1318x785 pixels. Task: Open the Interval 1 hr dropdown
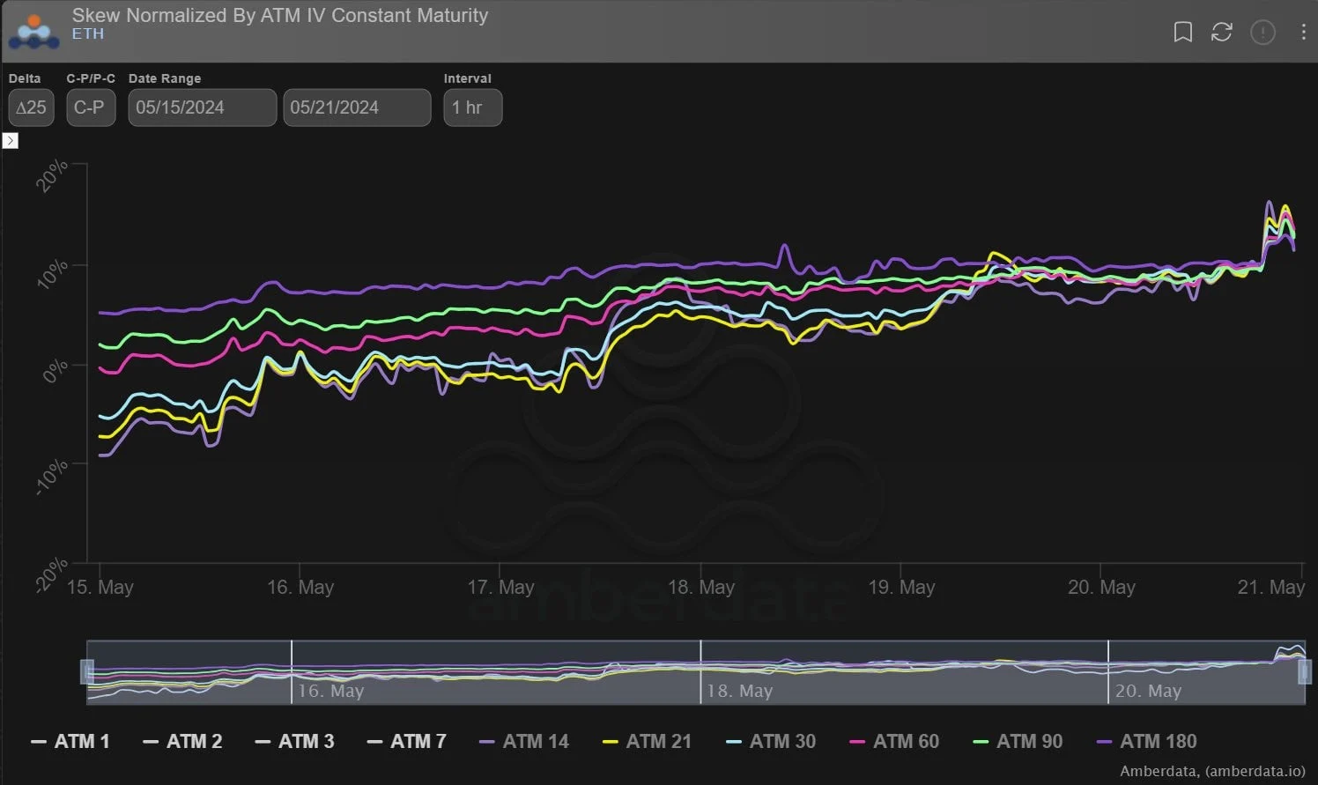(x=473, y=107)
